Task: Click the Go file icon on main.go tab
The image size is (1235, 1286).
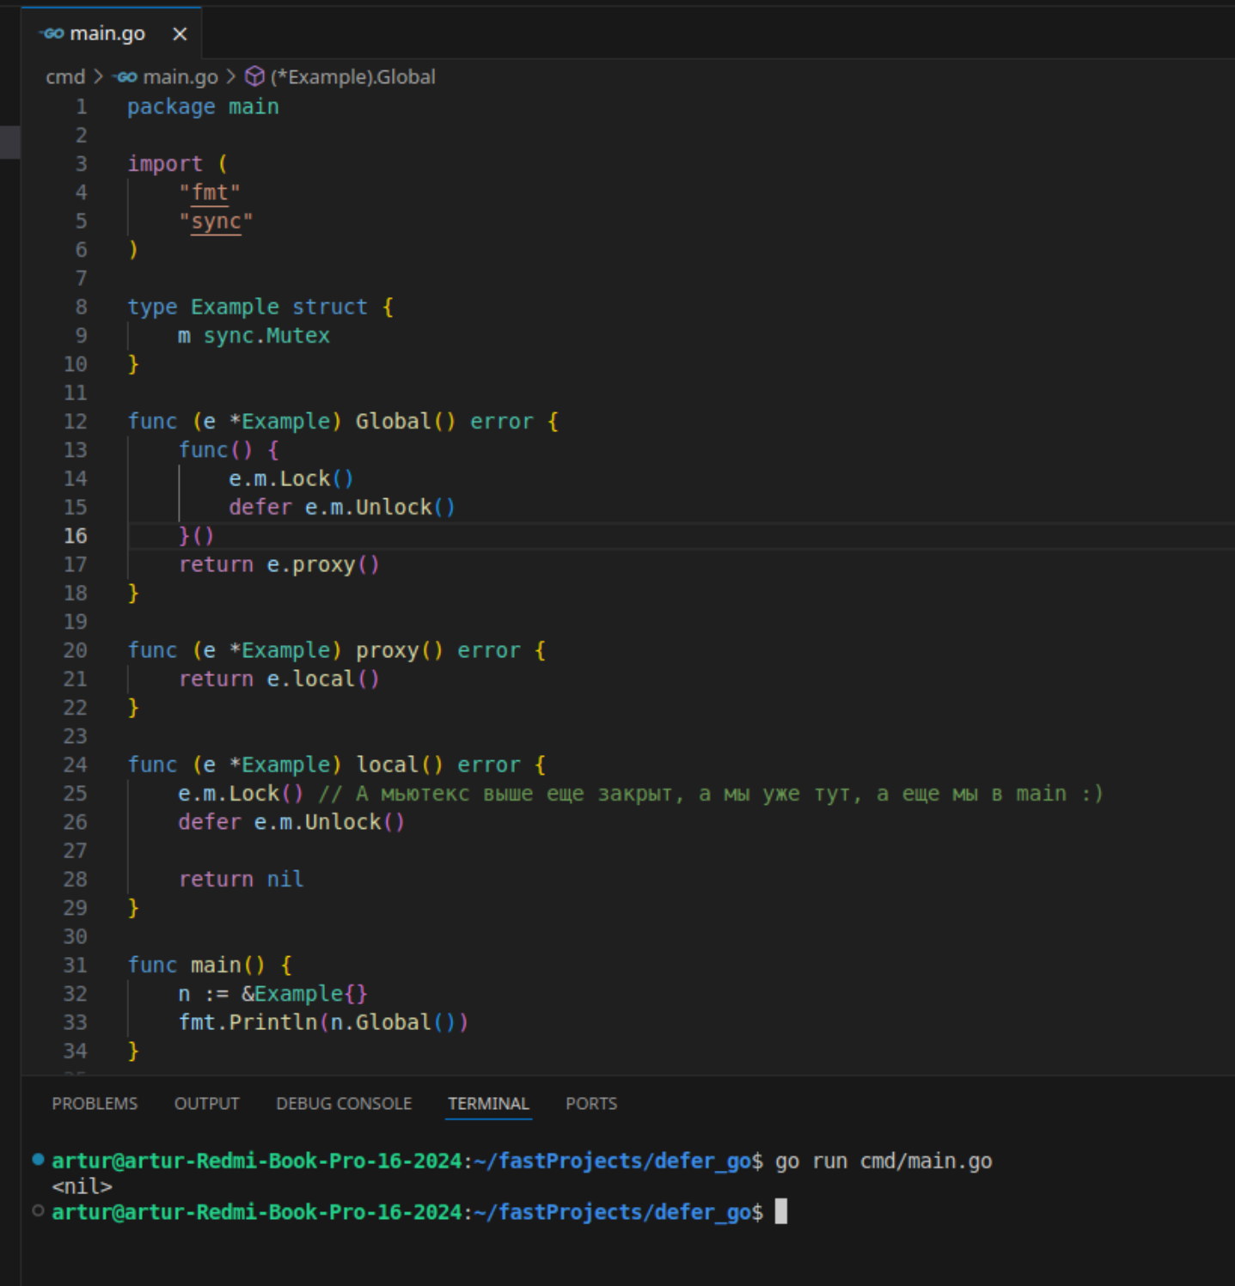Action: click(x=52, y=34)
